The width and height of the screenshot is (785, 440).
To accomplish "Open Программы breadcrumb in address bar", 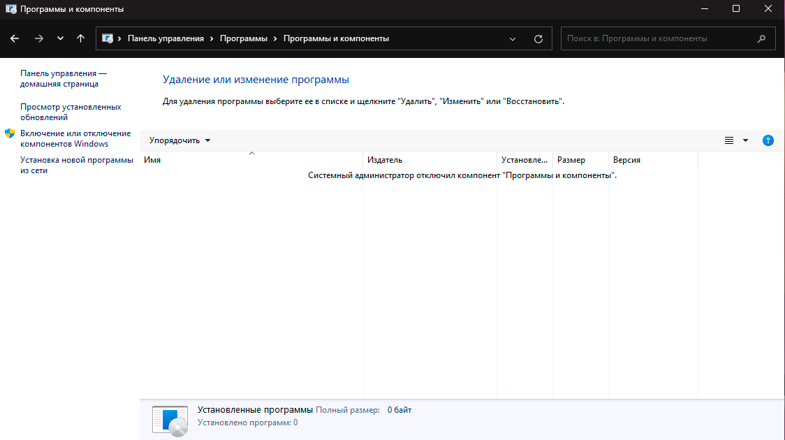I will (244, 38).
